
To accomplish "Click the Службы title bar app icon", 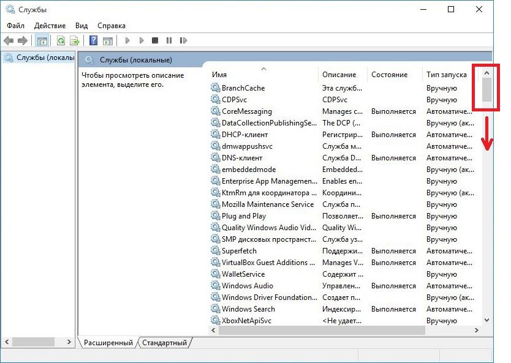I will [10, 9].
